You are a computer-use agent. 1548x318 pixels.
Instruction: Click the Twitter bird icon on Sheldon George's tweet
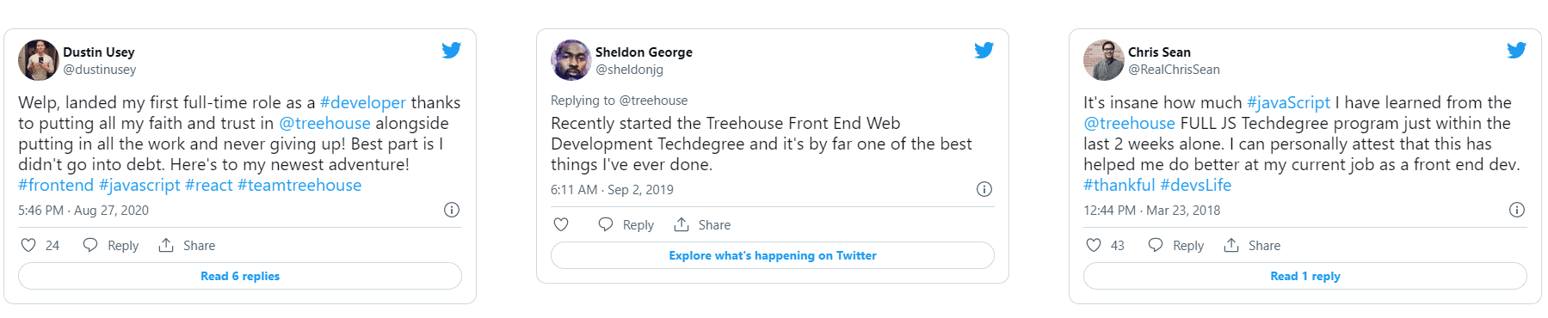(984, 50)
